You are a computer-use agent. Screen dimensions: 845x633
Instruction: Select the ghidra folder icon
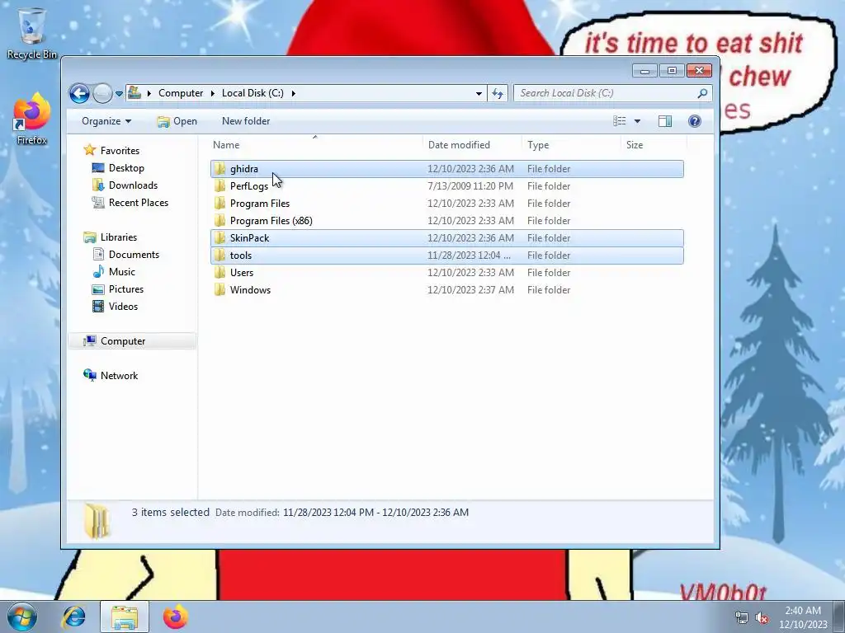pos(220,169)
